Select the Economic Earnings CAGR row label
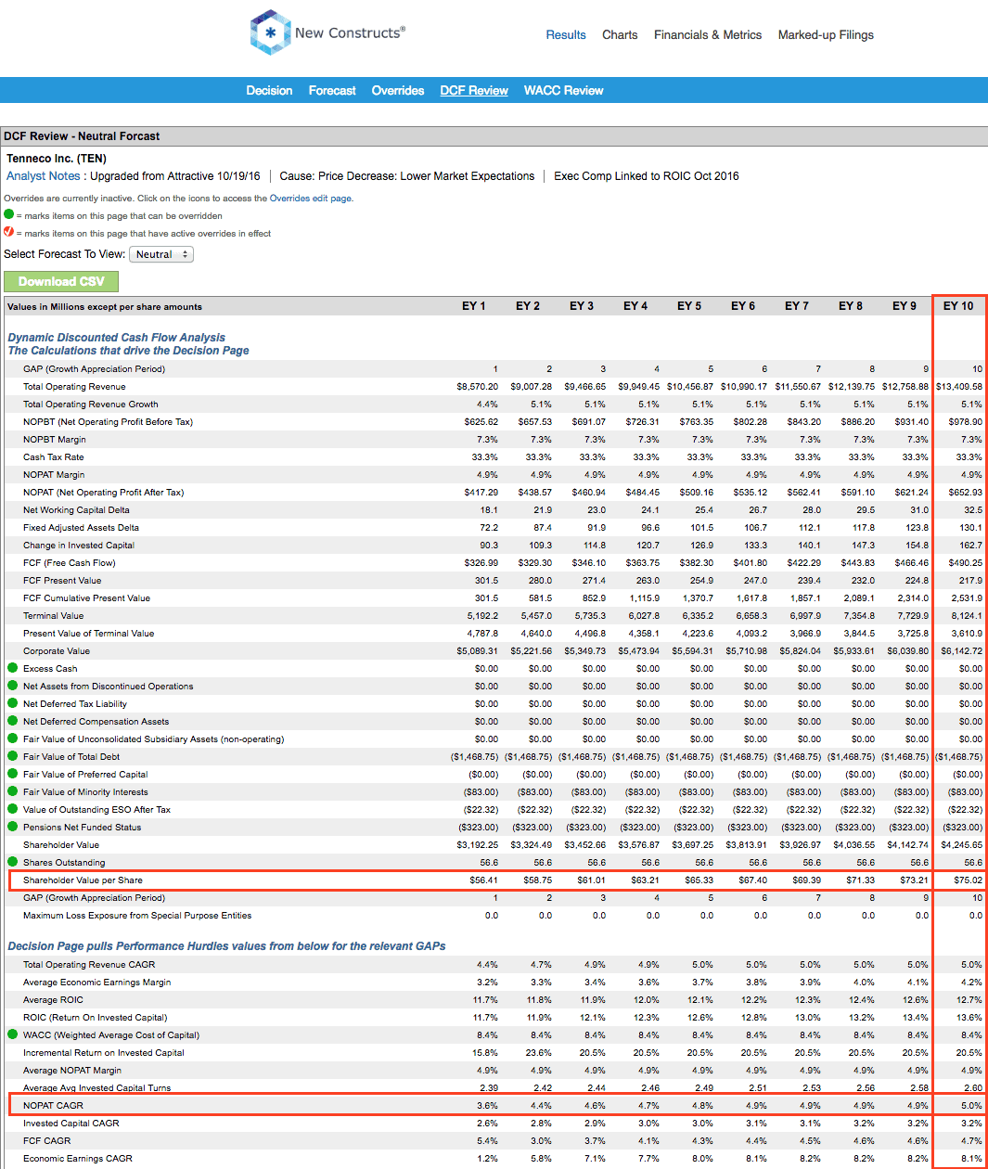Viewport: 988px width, 1169px height. 78,1159
